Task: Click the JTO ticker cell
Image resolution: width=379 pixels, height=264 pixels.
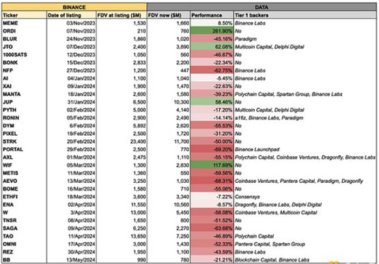Action: pos(24,46)
